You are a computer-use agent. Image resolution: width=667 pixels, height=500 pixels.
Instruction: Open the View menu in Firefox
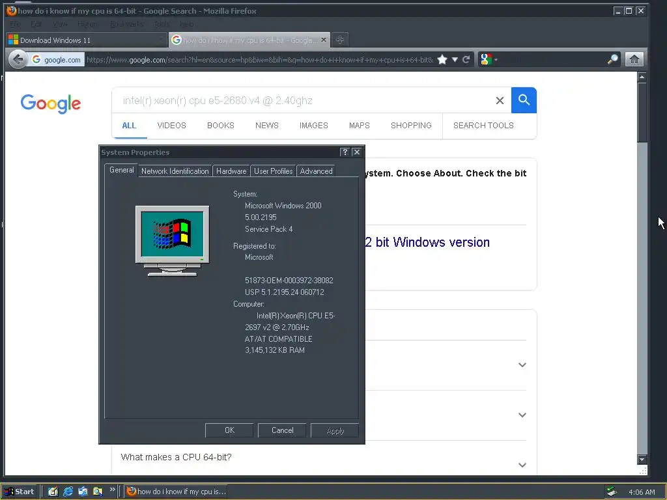click(59, 24)
